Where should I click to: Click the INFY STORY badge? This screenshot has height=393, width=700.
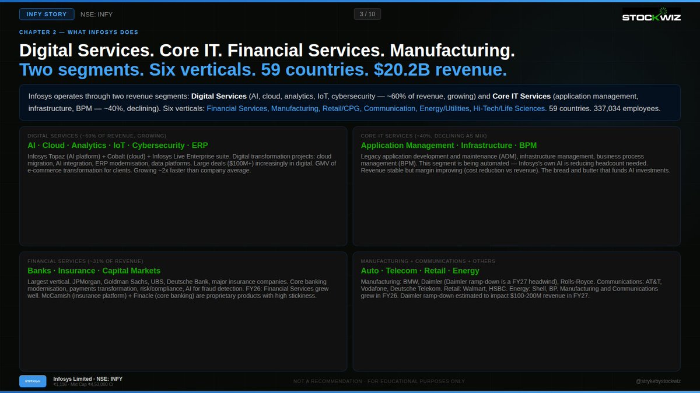point(47,15)
